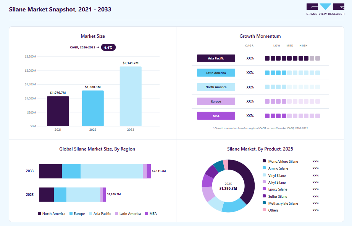Click the Latin America region label button
This screenshot has height=226, width=352.
(216, 73)
